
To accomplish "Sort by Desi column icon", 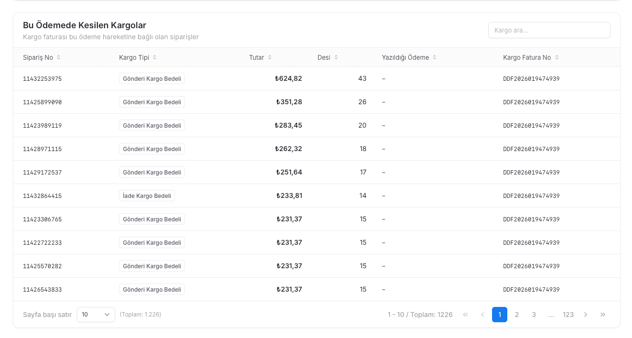I will (336, 57).
